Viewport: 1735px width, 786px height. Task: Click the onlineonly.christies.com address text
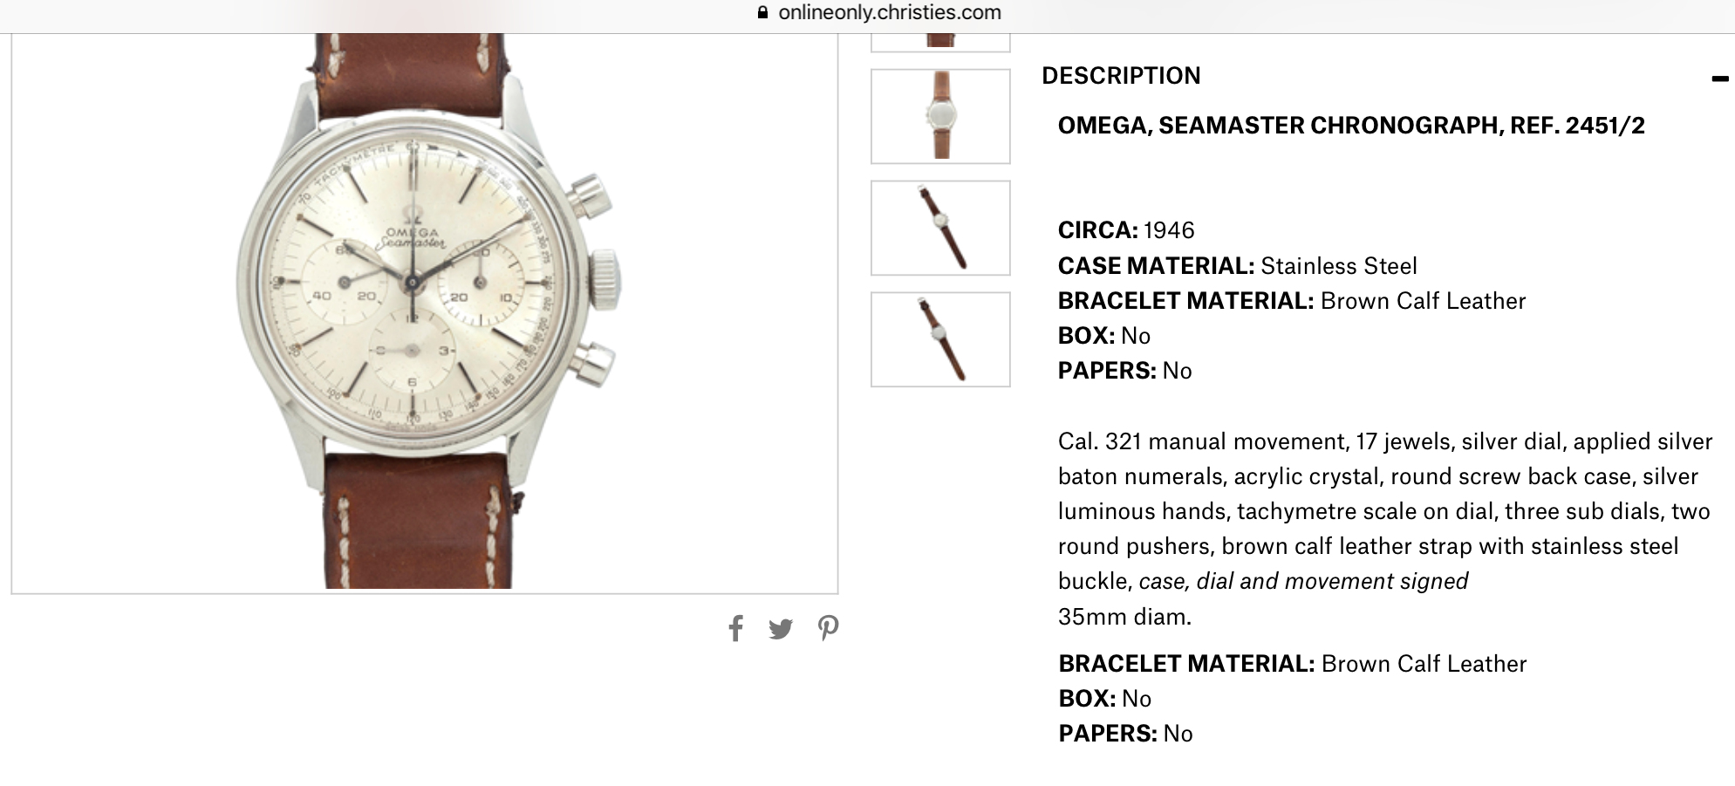889,13
